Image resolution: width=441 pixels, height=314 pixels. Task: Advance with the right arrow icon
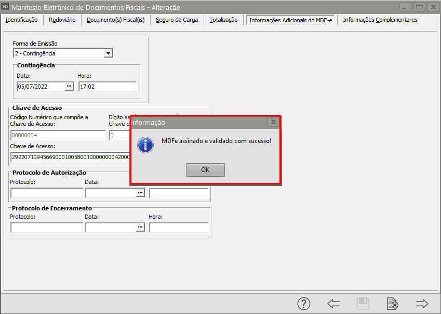tap(422, 303)
